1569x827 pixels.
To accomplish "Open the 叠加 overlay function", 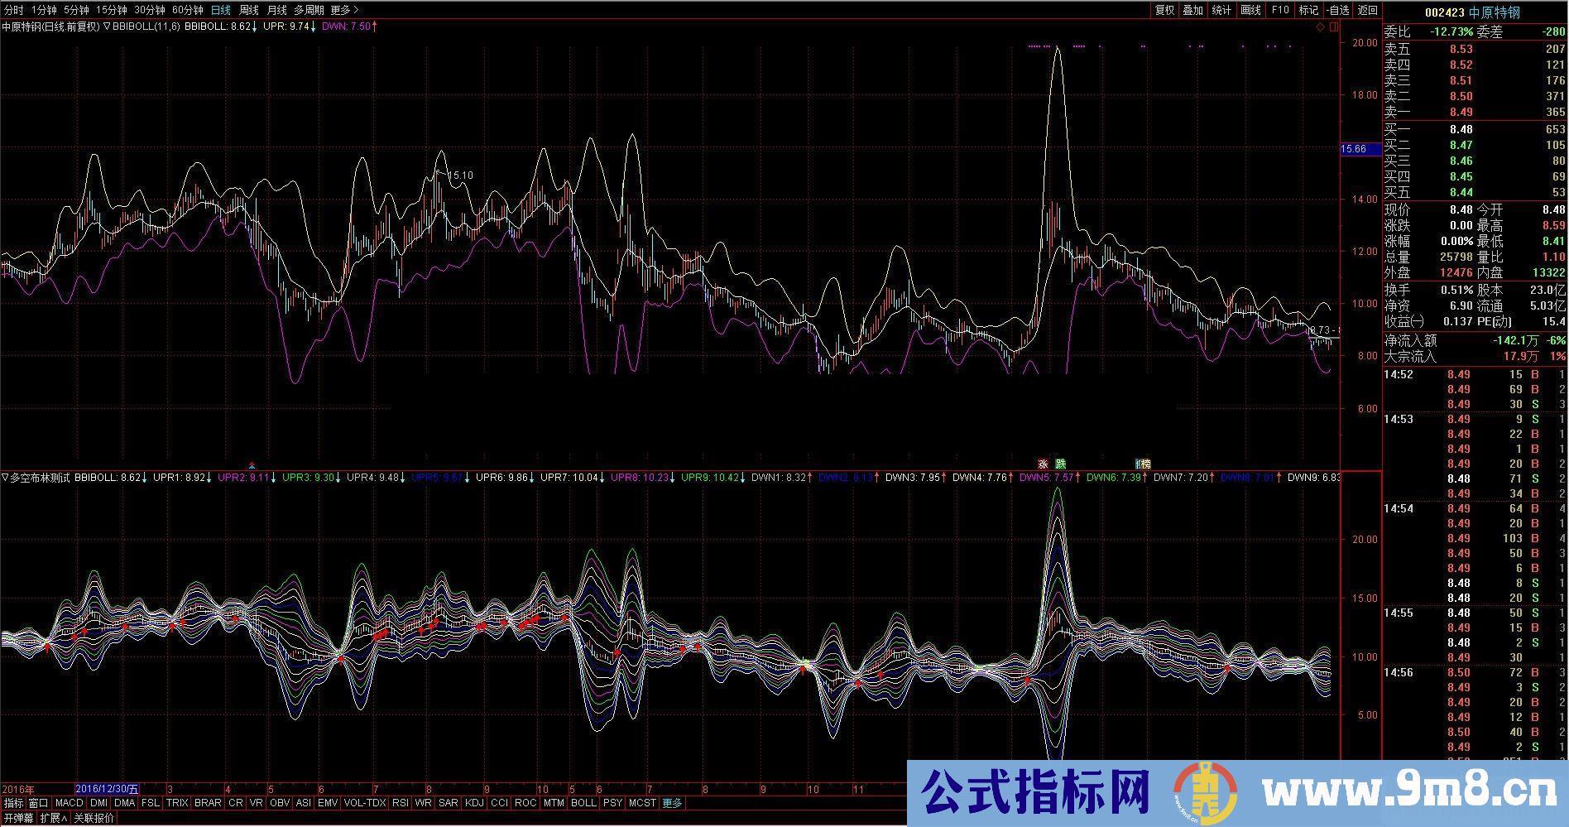I will [x=1192, y=11].
